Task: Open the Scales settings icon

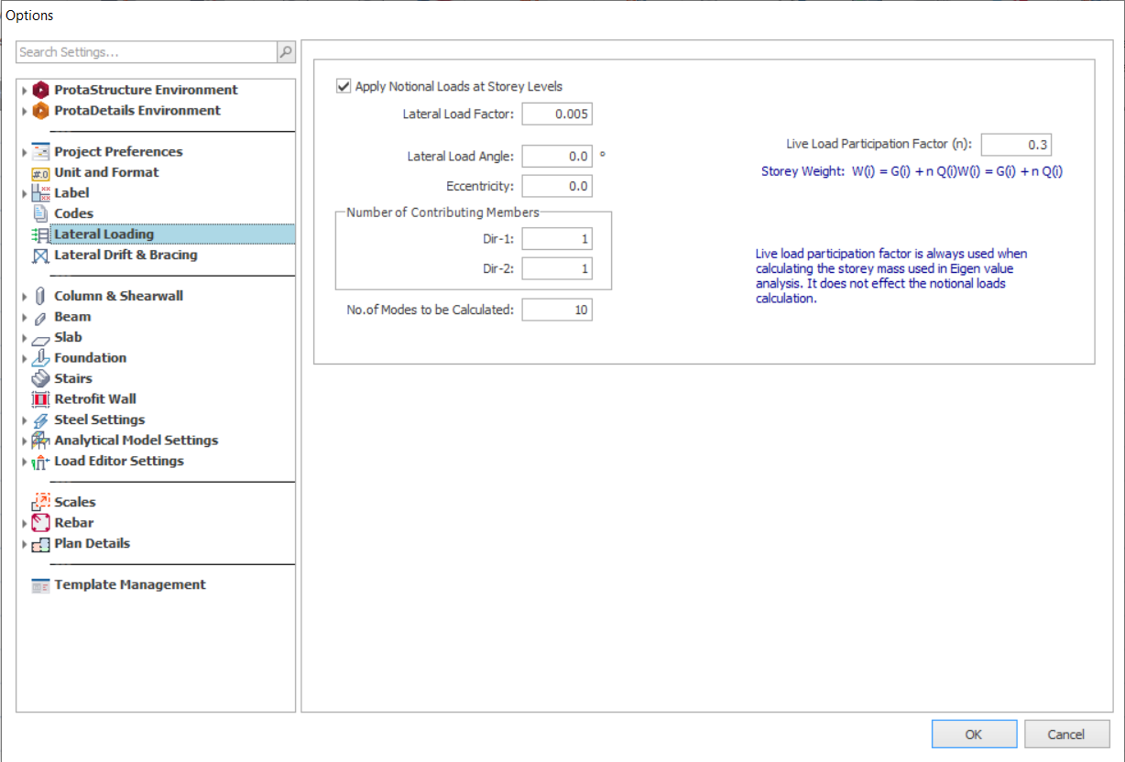Action: click(x=40, y=501)
